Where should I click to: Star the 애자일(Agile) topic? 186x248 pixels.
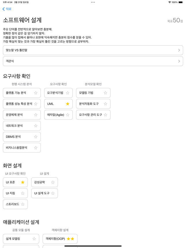click(68, 115)
